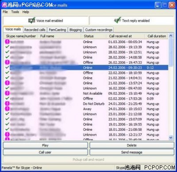
Task: Click the Send message button
Action: point(132,152)
